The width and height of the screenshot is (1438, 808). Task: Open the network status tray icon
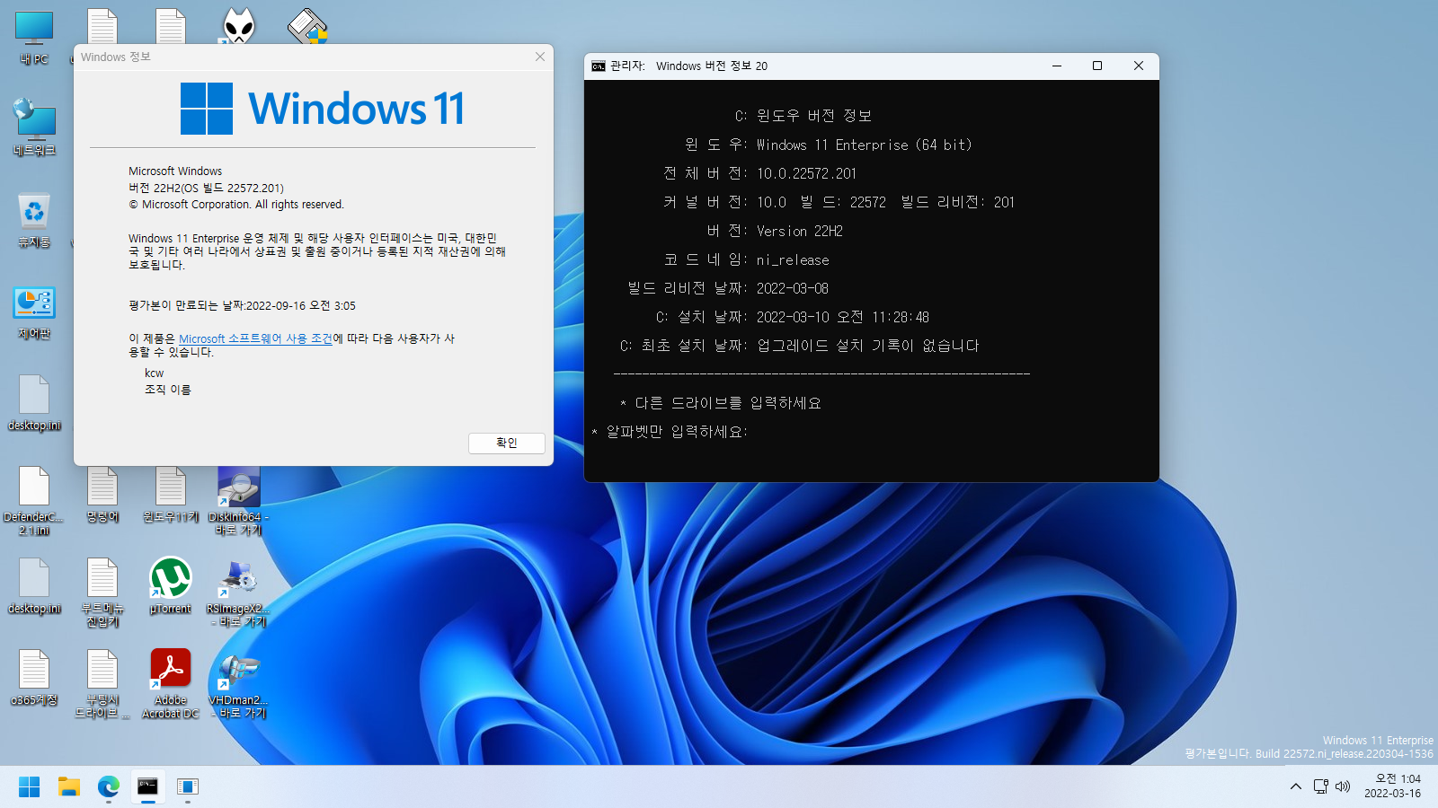coord(1320,786)
